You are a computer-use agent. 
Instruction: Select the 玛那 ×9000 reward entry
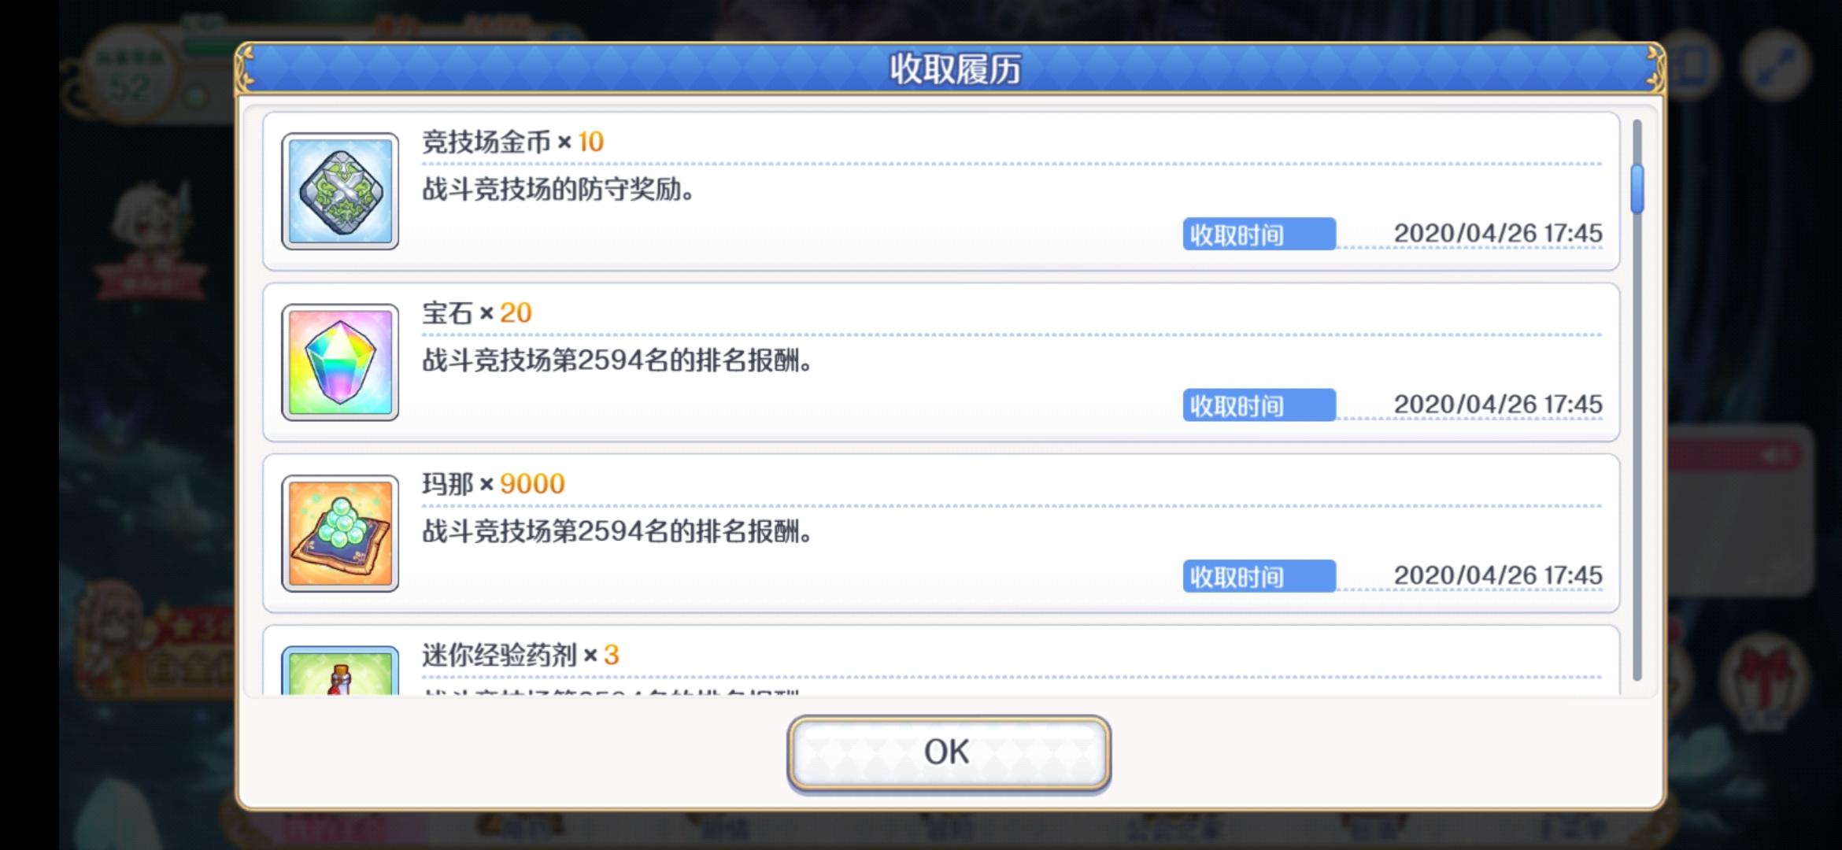[x=941, y=534]
